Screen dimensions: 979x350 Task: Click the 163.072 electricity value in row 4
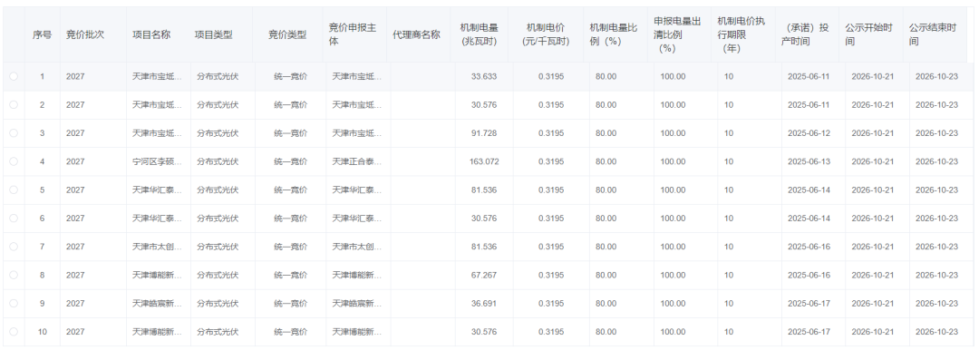click(x=484, y=161)
